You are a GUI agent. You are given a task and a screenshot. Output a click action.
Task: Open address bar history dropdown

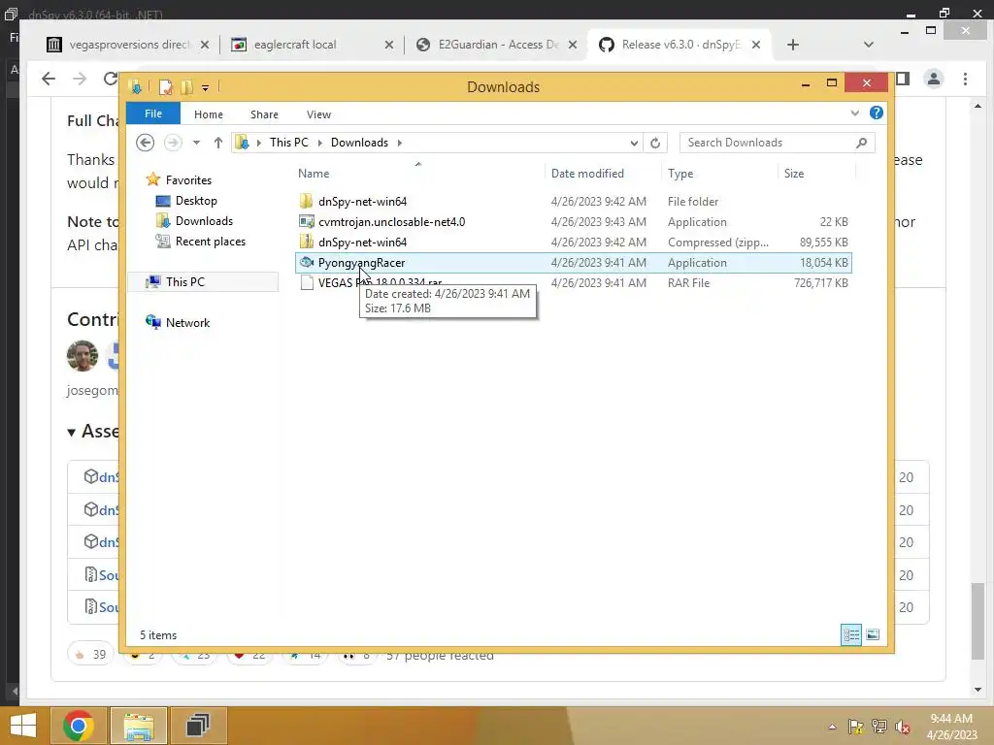click(634, 144)
